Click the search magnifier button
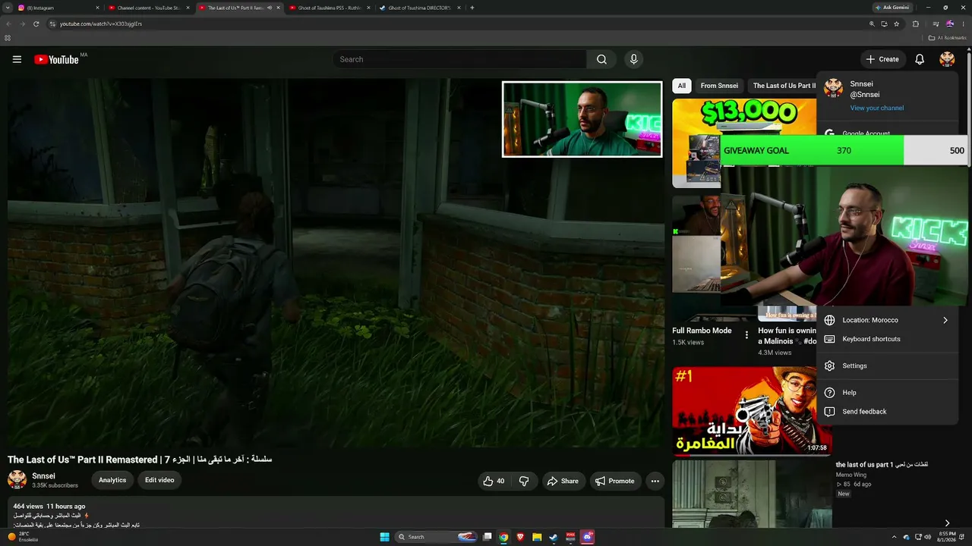Screen dimensions: 972x546 coord(601,59)
